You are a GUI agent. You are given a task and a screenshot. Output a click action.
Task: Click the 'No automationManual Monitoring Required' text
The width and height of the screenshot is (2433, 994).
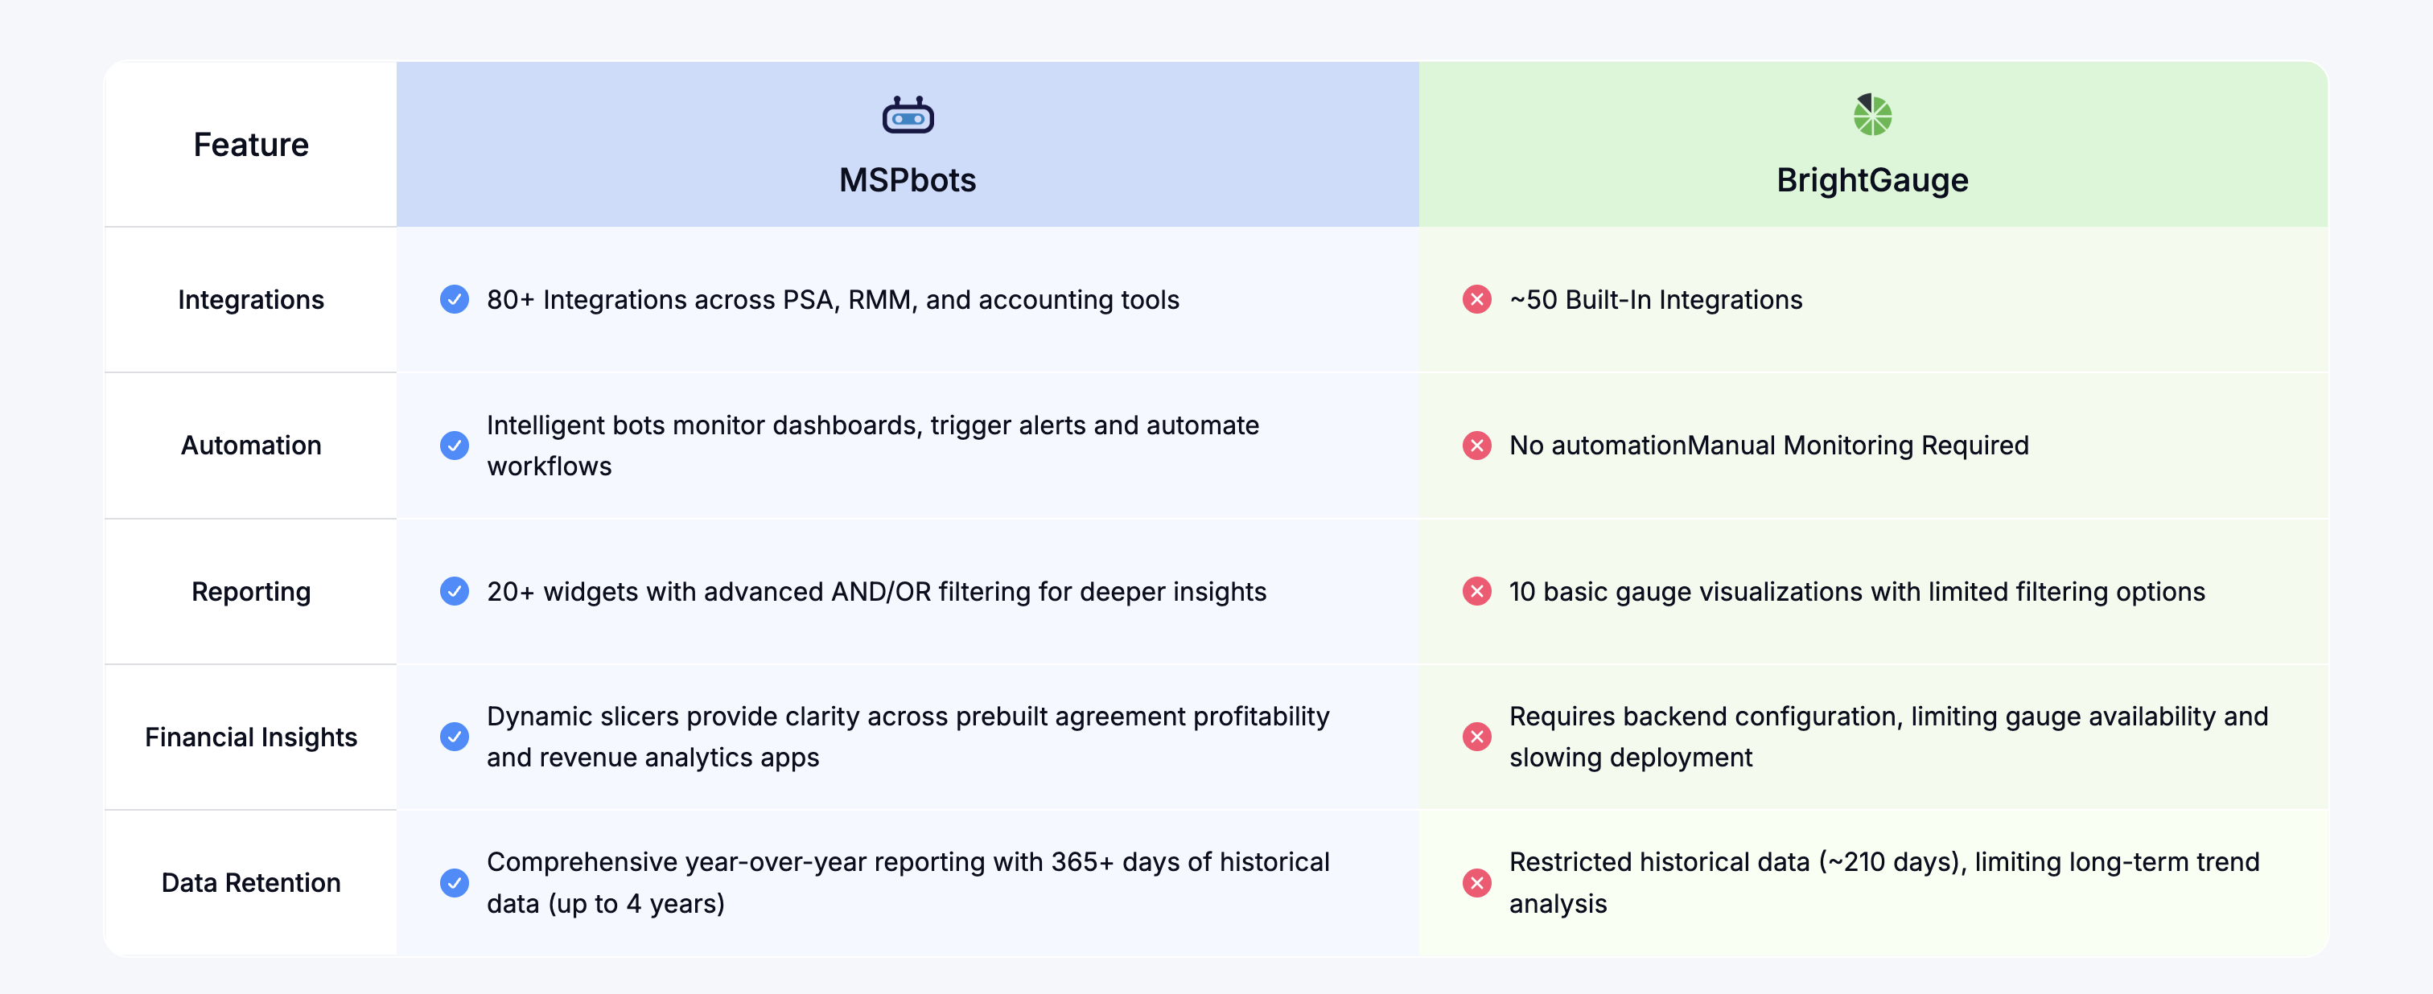click(x=1769, y=446)
